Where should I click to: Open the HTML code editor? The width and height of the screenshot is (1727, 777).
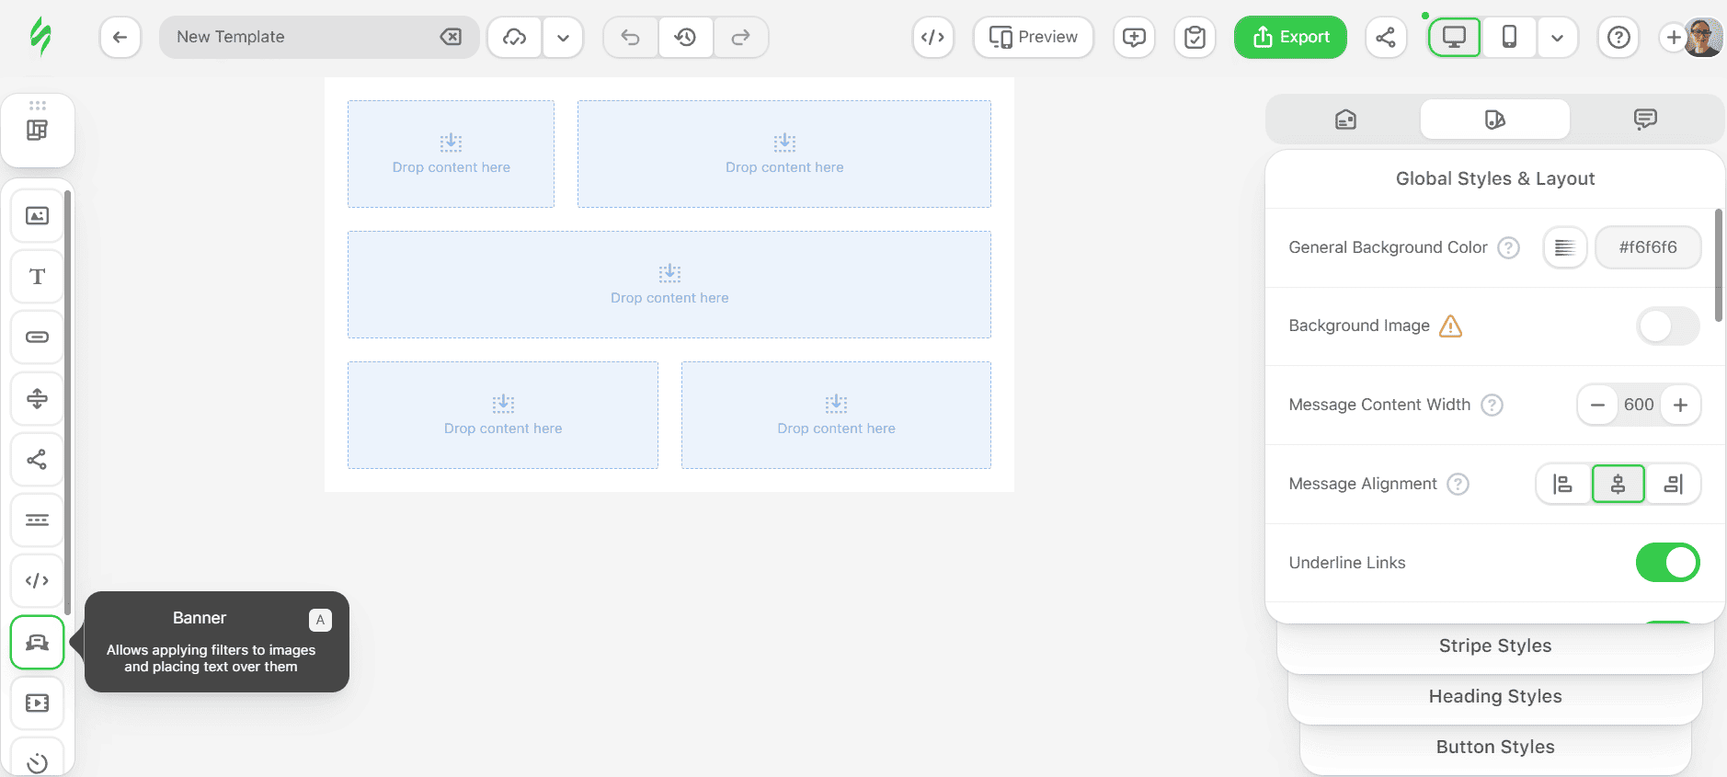(x=932, y=37)
